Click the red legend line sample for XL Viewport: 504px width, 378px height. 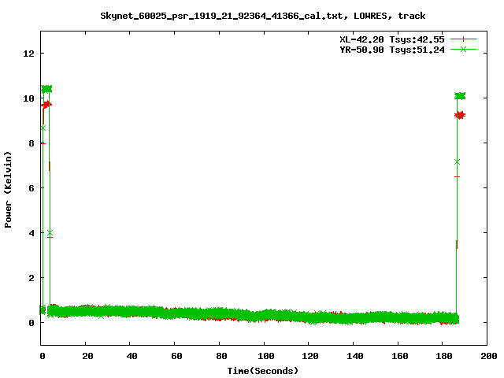(x=463, y=39)
